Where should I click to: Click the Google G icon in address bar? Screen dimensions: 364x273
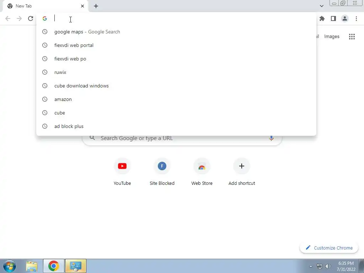[45, 18]
